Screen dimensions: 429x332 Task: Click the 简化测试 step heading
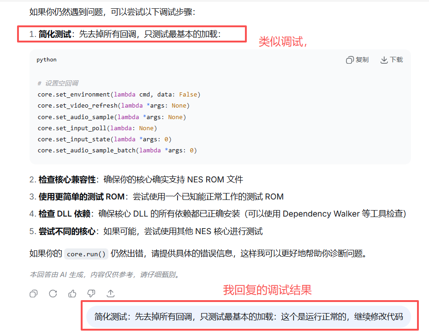pos(54,34)
